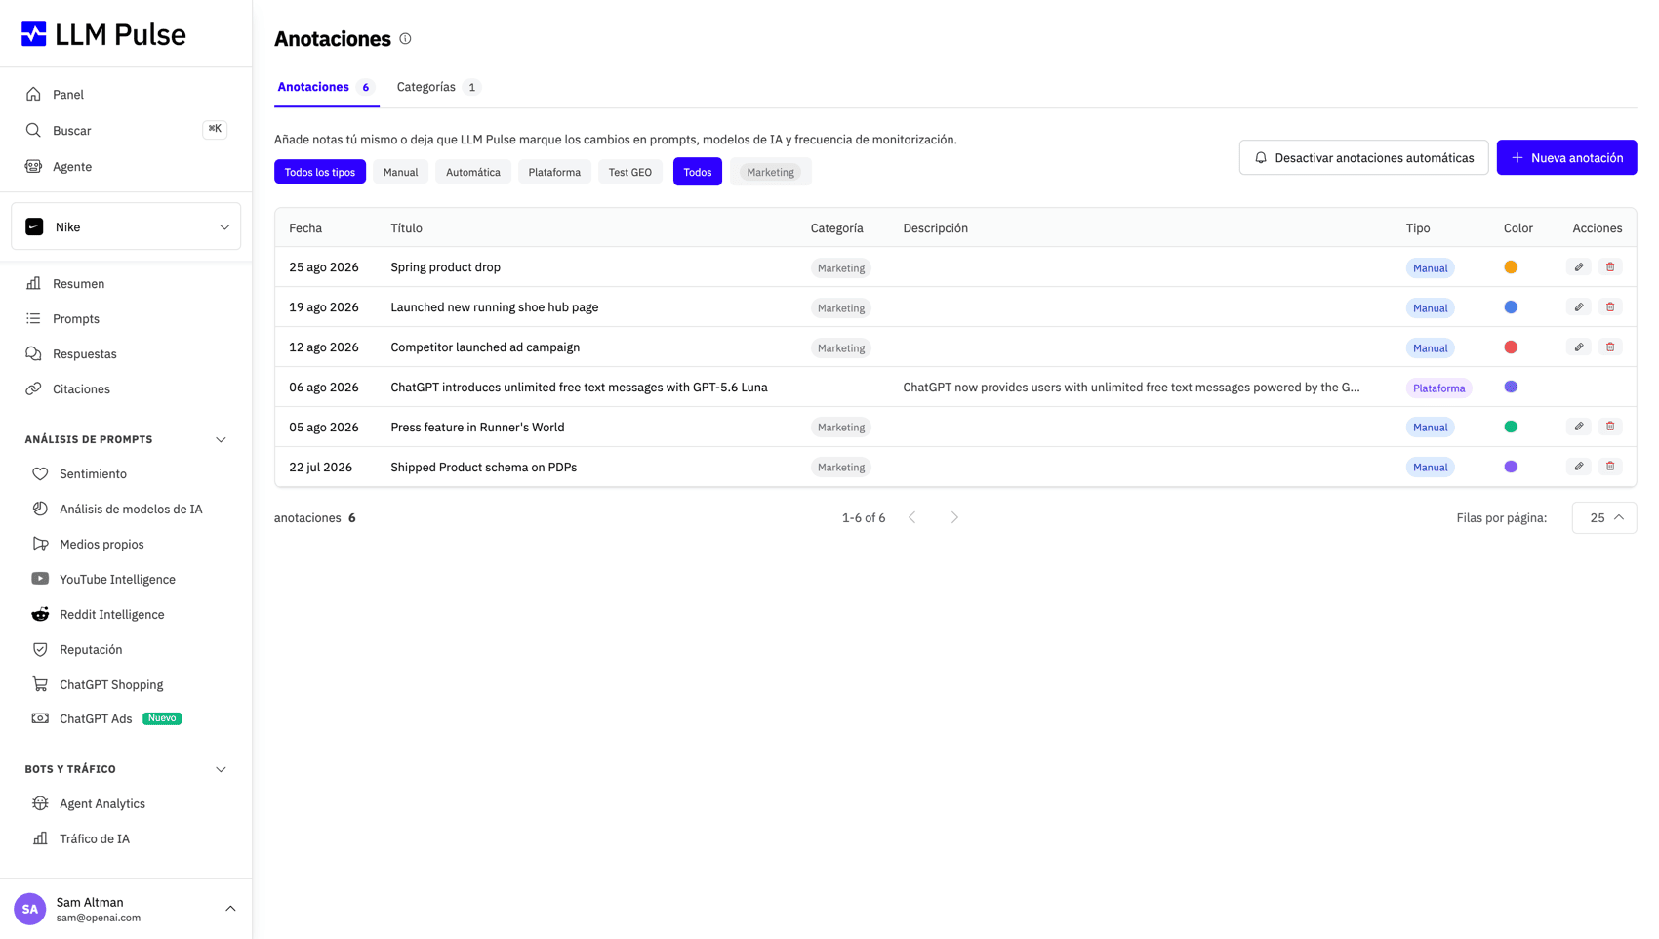
Task: Click the Tipo column header
Action: click(1418, 228)
